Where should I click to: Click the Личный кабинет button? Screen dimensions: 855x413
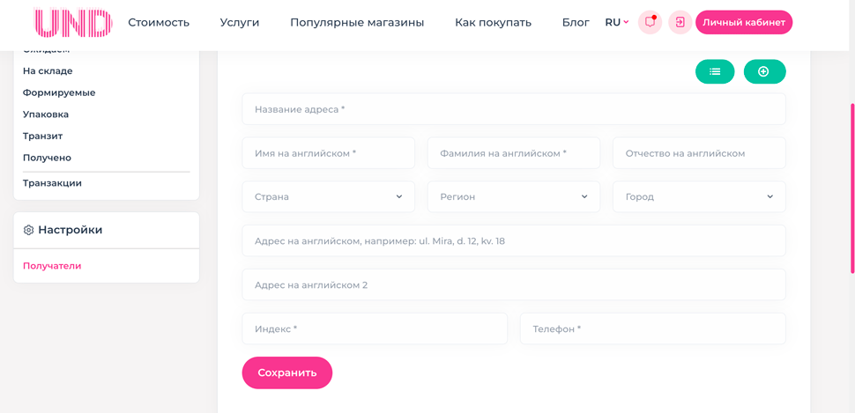744,22
